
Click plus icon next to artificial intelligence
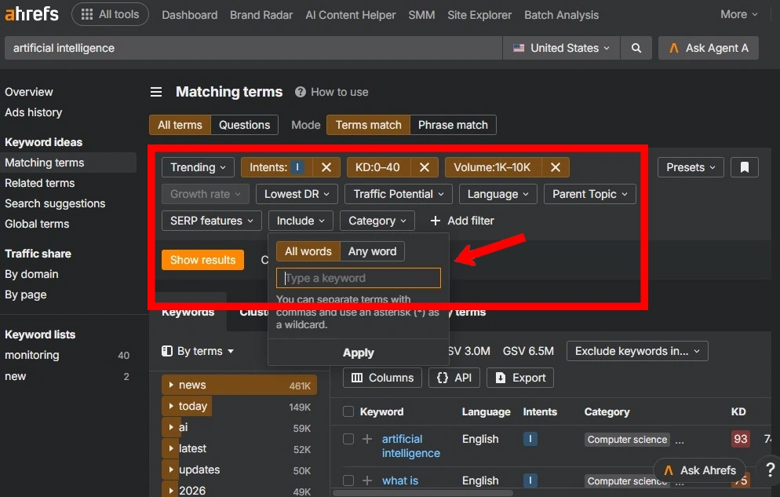[367, 439]
